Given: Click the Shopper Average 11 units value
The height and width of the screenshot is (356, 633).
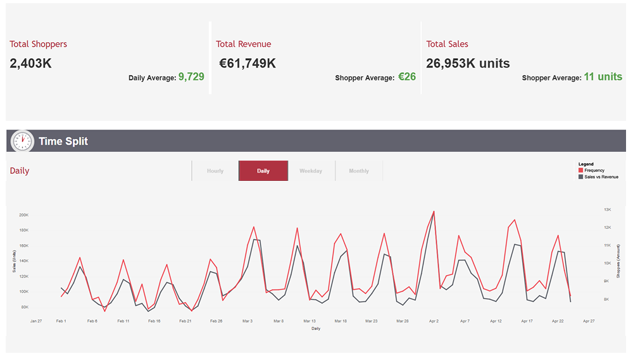Looking at the screenshot, I should tap(603, 77).
